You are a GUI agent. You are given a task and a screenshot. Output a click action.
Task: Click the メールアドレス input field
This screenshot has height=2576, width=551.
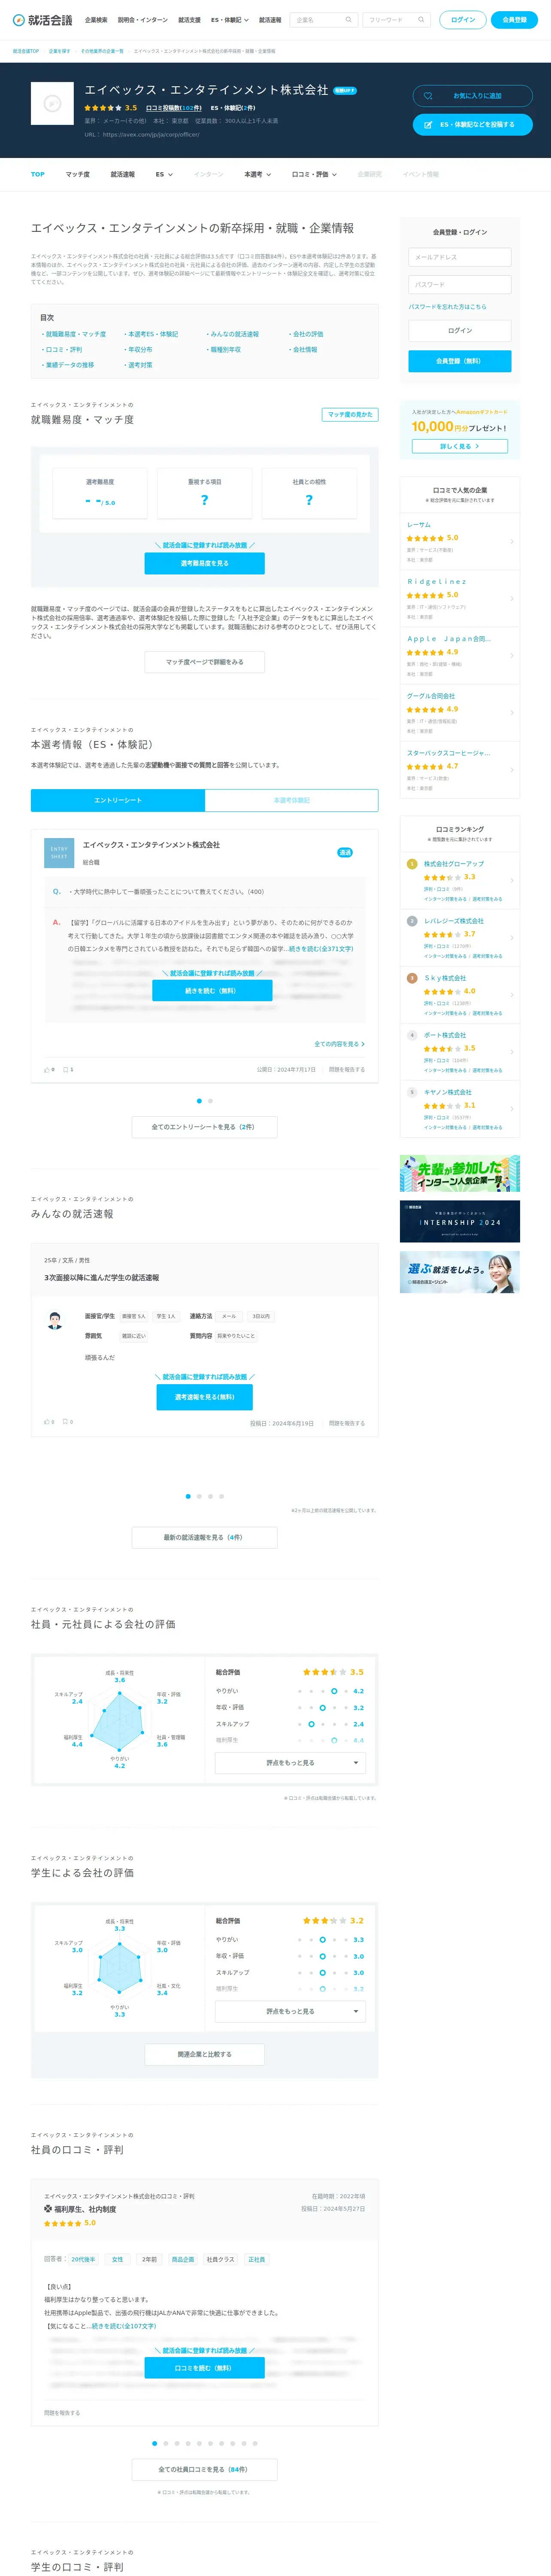pyautogui.click(x=460, y=257)
